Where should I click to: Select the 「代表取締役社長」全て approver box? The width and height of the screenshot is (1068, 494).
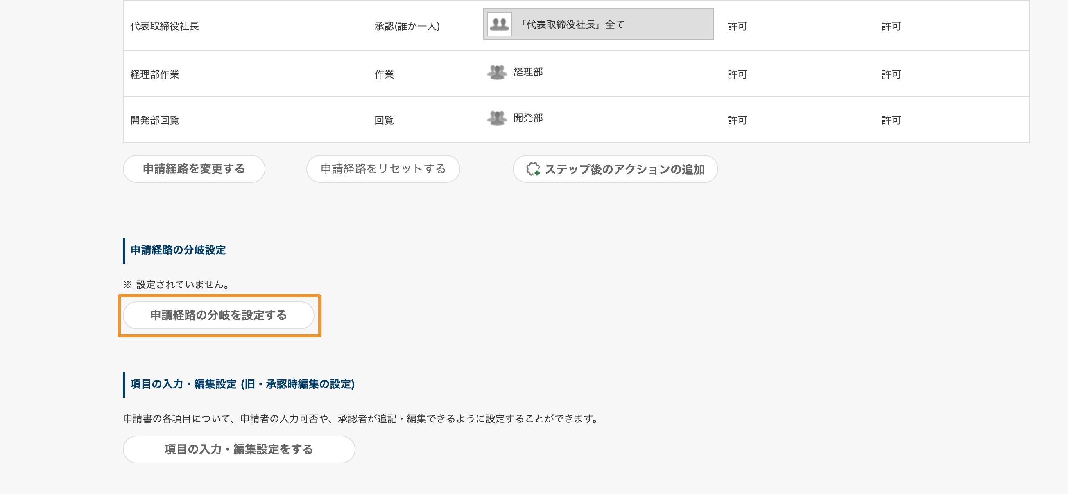[x=598, y=24]
